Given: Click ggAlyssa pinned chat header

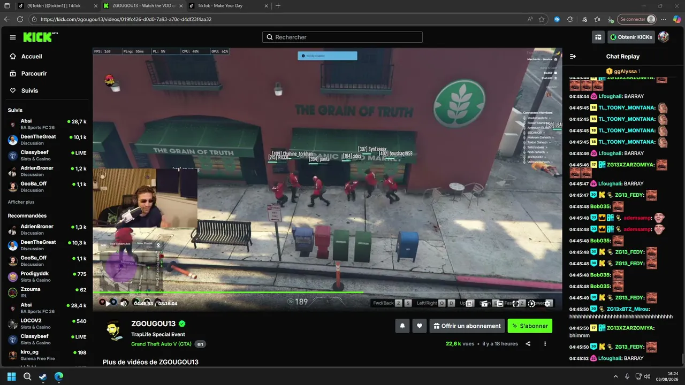Looking at the screenshot, I should 623,71.
